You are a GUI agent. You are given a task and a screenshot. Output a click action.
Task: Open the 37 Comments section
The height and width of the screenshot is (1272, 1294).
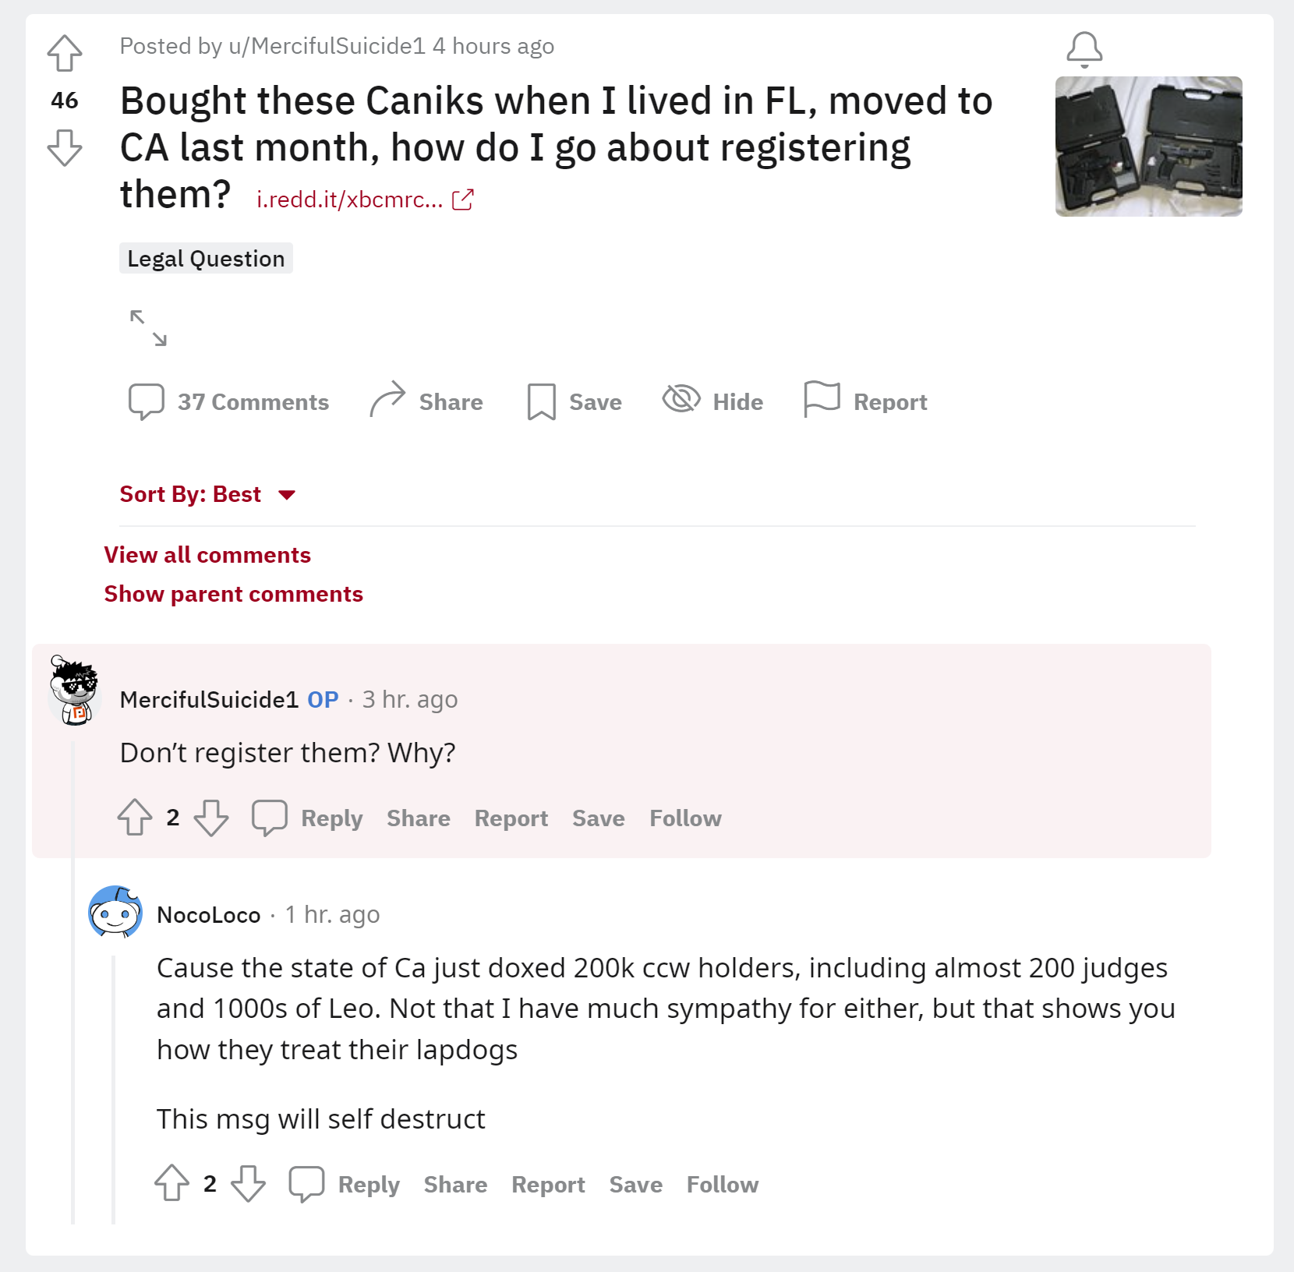pyautogui.click(x=228, y=401)
